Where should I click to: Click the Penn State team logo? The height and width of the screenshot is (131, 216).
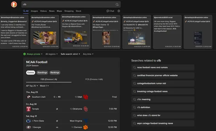coord(28,121)
